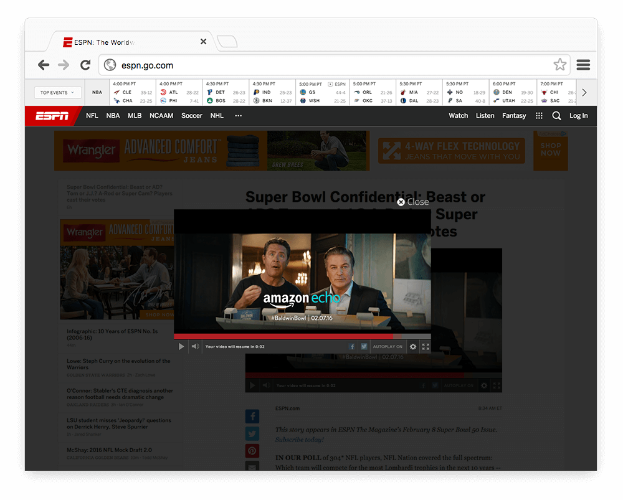Image resolution: width=623 pixels, height=500 pixels.
Task: Go forward using the browser forward arrow
Action: [x=64, y=65]
